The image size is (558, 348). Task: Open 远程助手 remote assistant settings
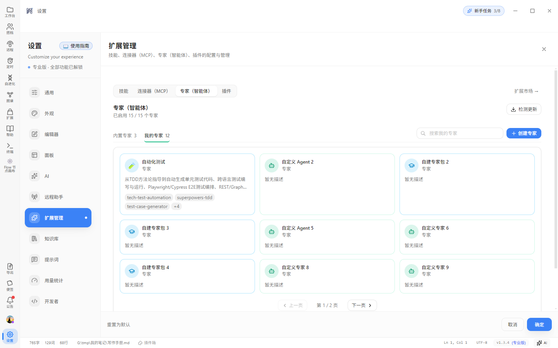58,197
